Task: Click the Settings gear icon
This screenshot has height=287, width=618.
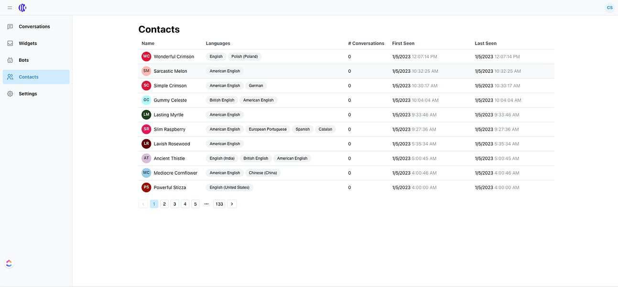Action: point(10,94)
